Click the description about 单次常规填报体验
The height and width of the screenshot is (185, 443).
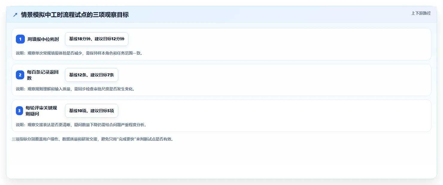tap(79, 53)
